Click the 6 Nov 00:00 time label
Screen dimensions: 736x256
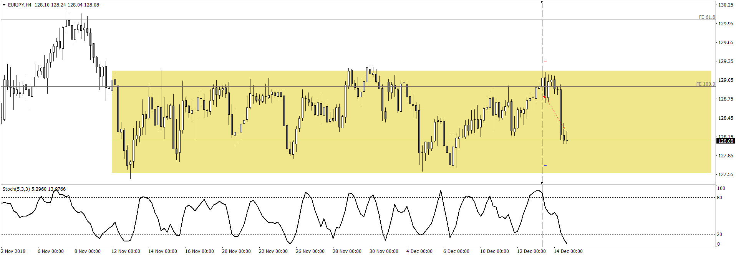coord(51,251)
